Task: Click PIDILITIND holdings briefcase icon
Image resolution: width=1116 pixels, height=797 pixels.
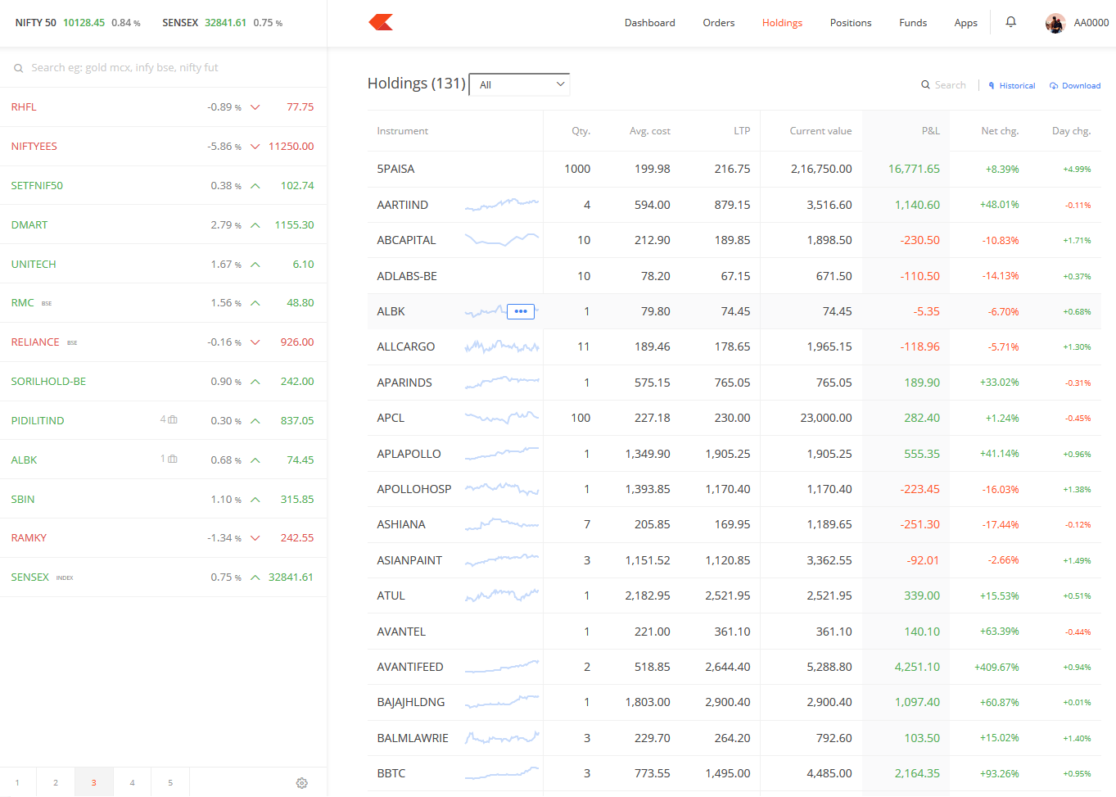Action: point(173,419)
